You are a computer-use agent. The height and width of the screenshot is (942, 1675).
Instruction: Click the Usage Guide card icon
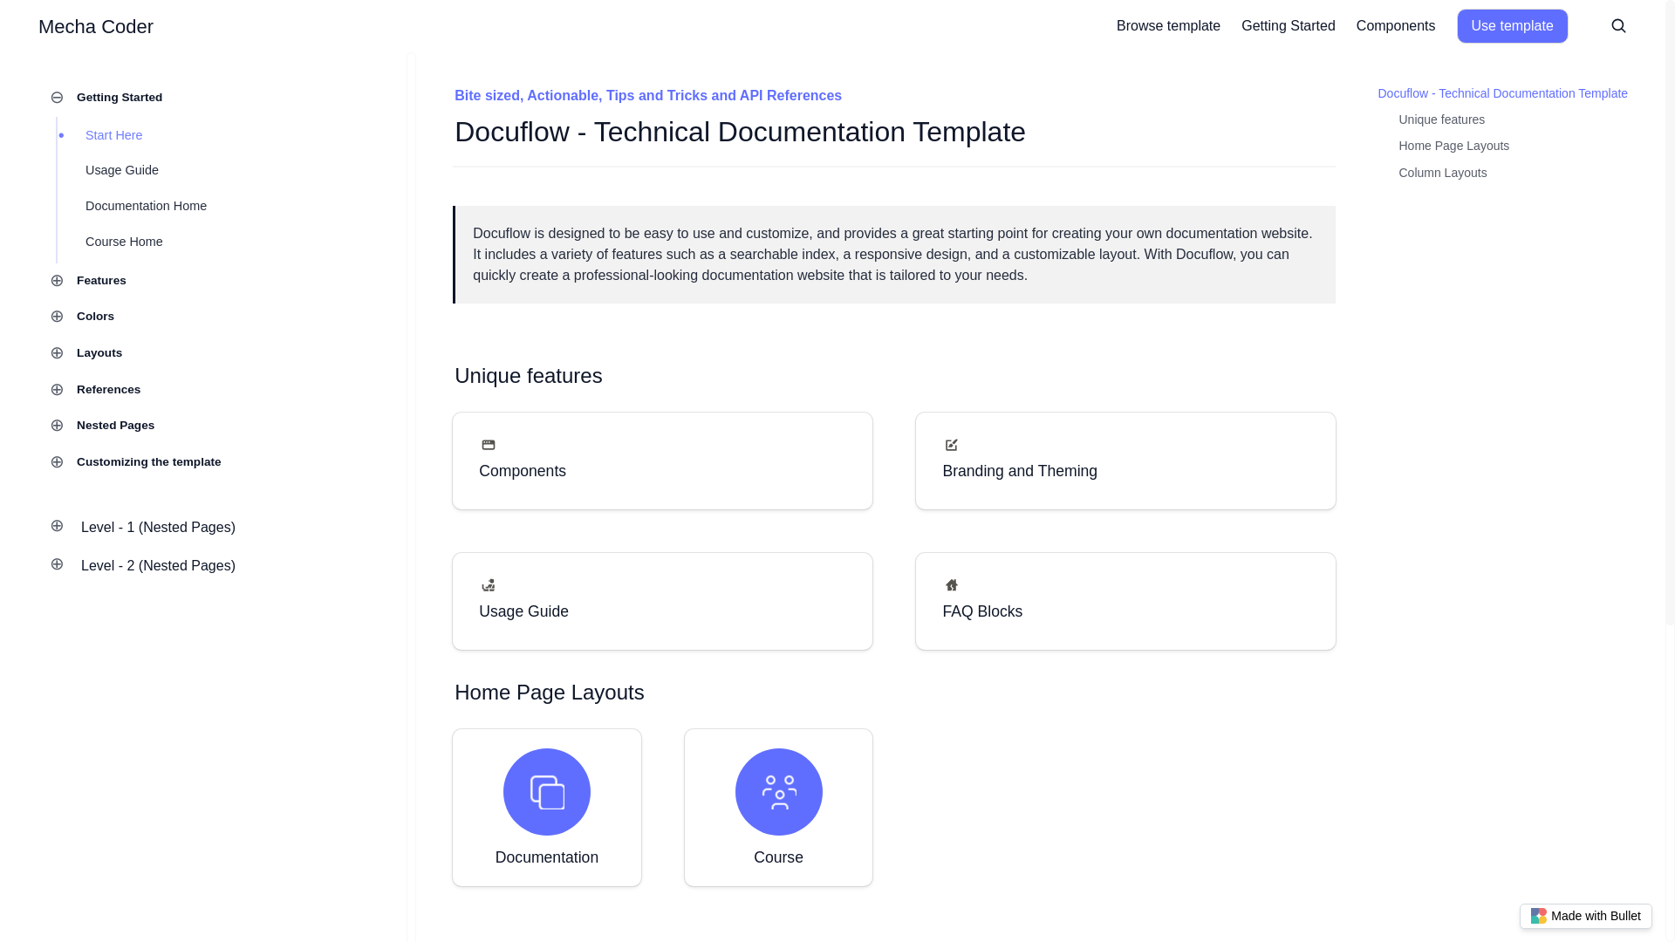[489, 585]
